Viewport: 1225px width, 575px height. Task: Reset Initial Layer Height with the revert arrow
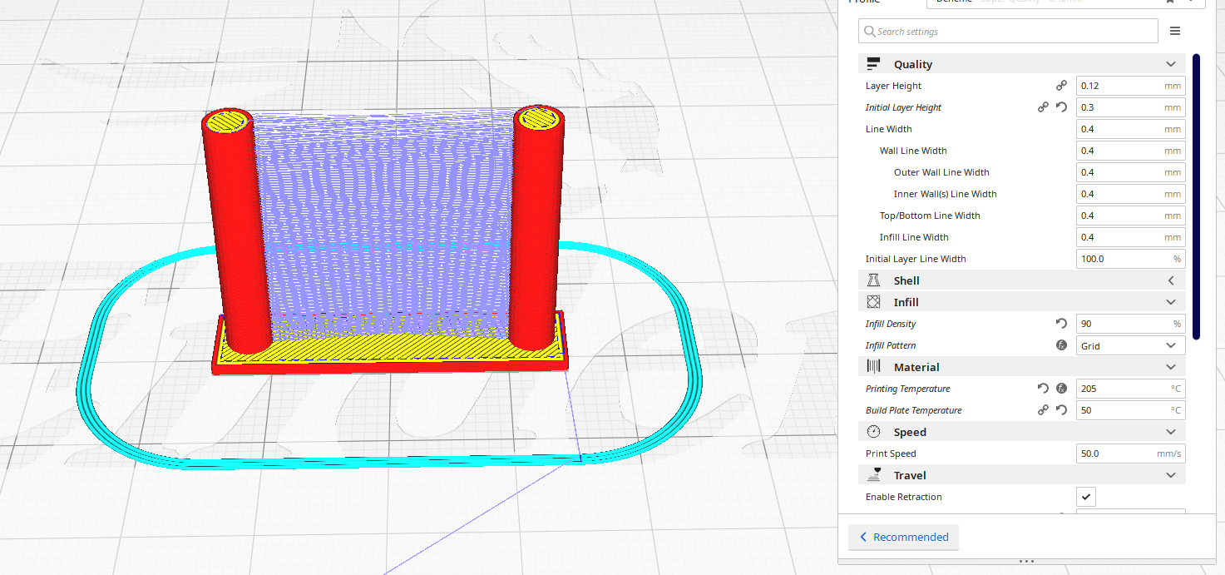(x=1061, y=107)
